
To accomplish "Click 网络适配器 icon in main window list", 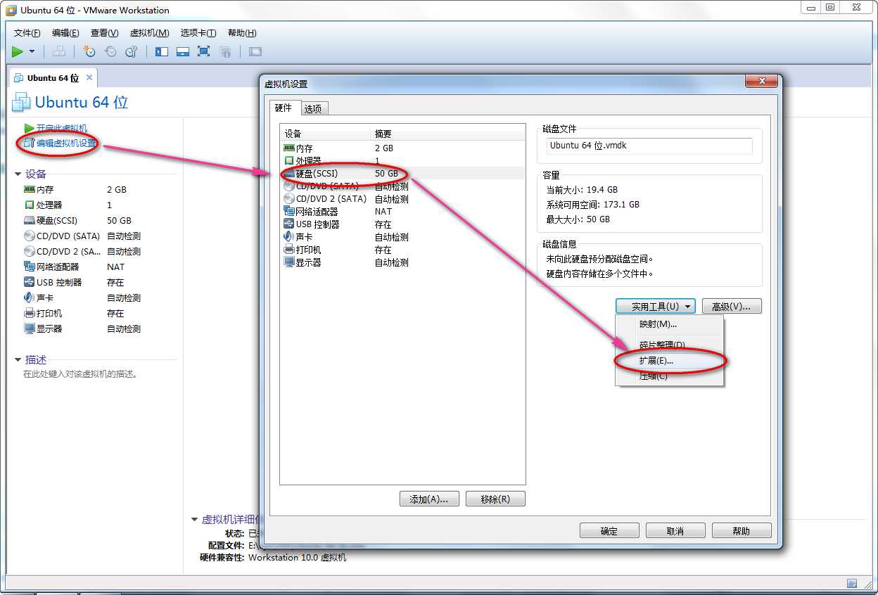I will pyautogui.click(x=30, y=267).
